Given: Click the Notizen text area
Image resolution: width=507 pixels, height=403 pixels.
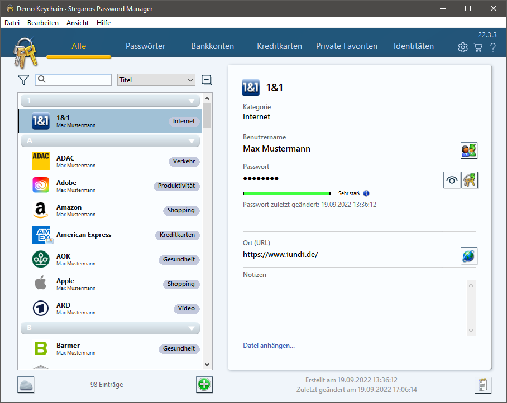Looking at the screenshot, I should pyautogui.click(x=355, y=308).
